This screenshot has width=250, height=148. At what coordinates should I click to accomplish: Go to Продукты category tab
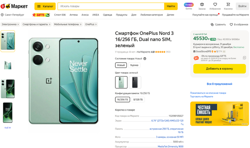121,15
